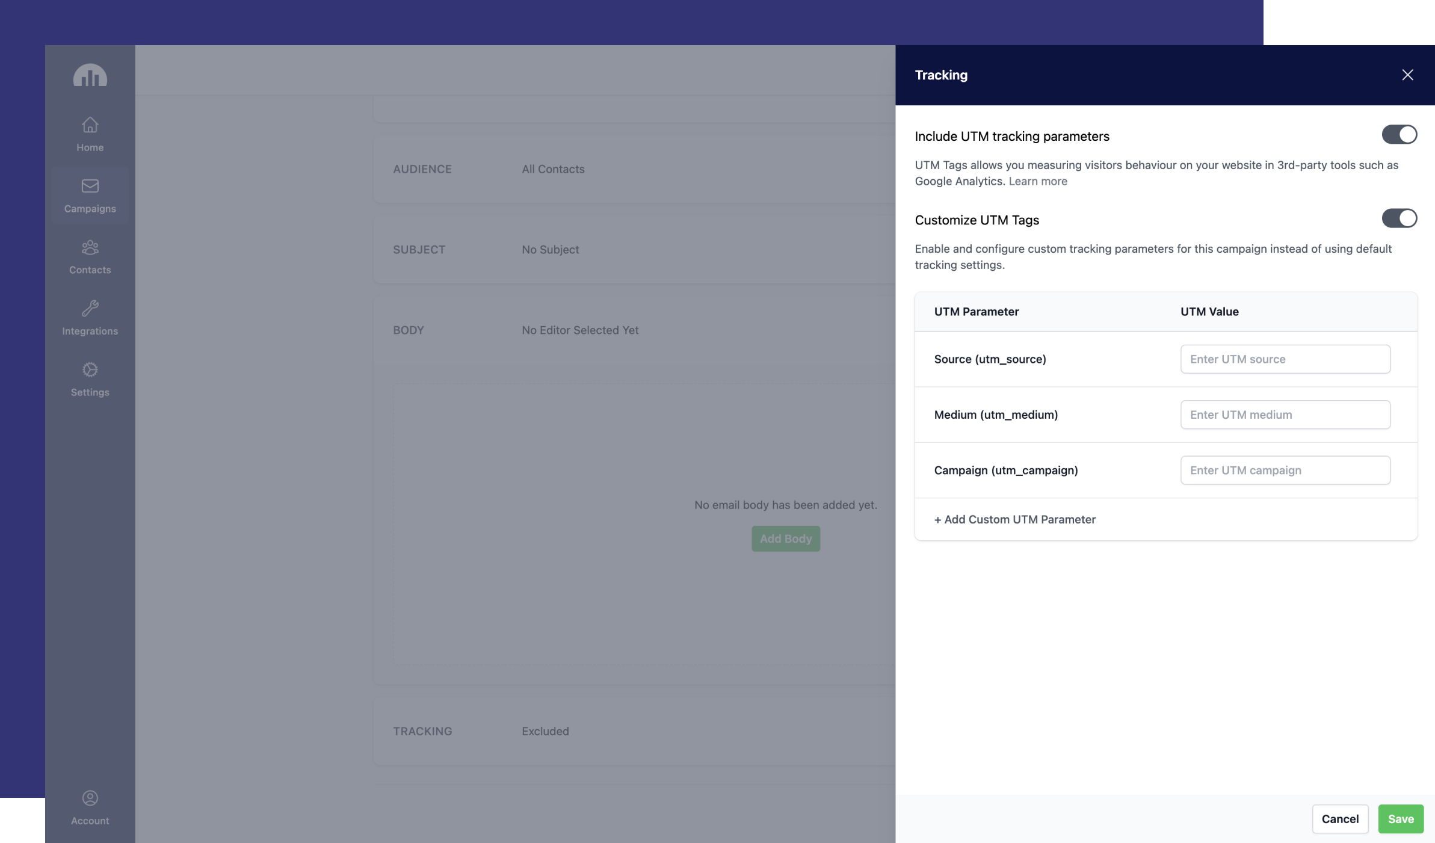The width and height of the screenshot is (1435, 843).
Task: Disable Include UTM tracking parameters toggle
Action: point(1399,135)
